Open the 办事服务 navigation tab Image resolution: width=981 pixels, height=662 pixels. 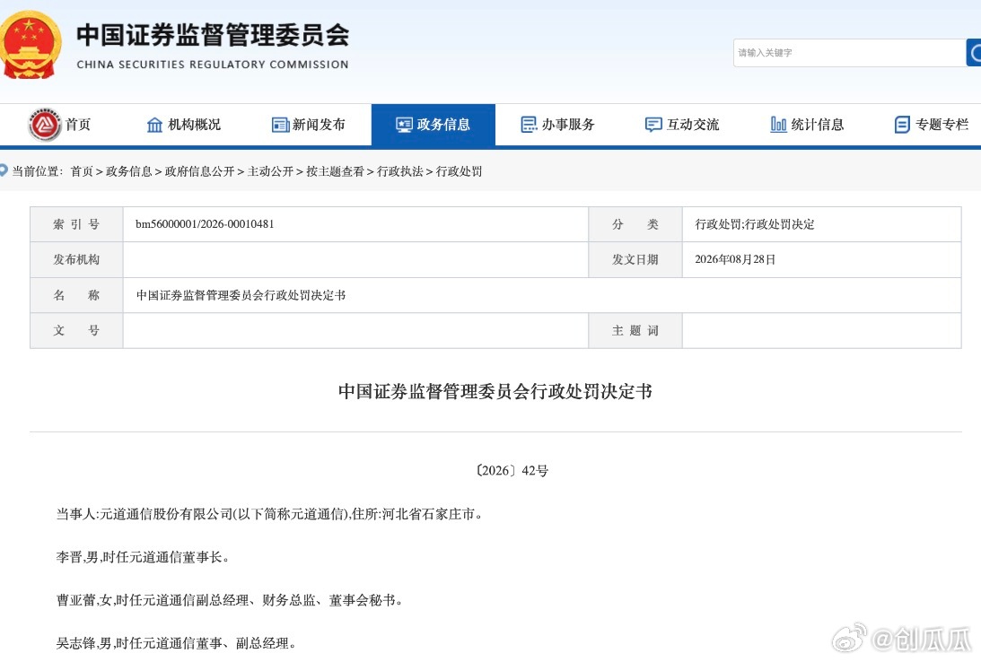(557, 125)
